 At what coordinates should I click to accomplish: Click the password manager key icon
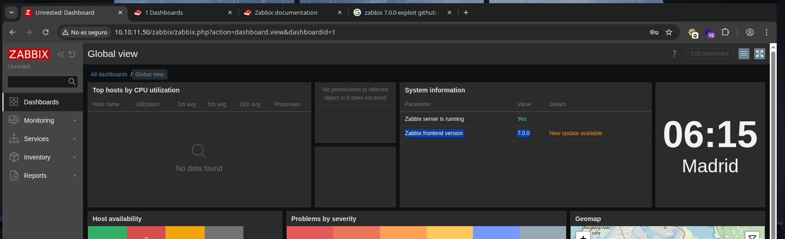[654, 32]
